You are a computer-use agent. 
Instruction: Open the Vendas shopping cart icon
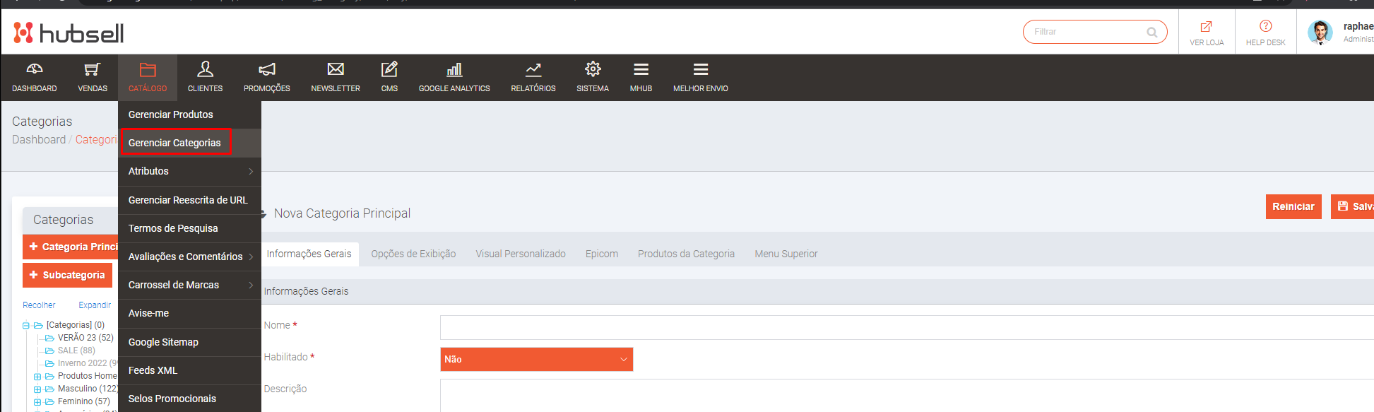(x=93, y=70)
